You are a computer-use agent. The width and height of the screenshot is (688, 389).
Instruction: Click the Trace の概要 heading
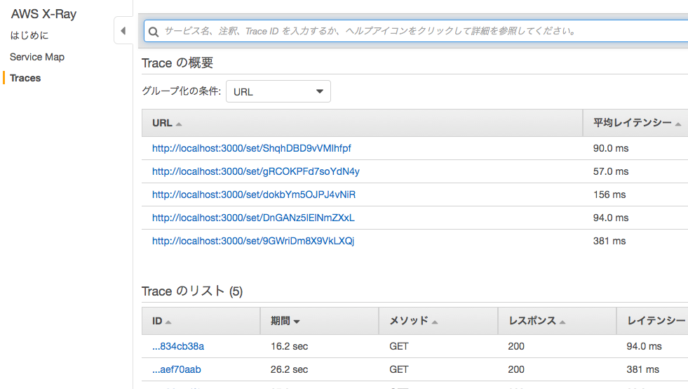[x=177, y=63]
